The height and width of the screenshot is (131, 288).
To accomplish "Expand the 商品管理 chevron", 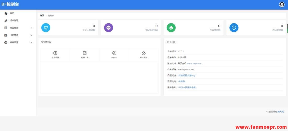I will click(31, 28).
